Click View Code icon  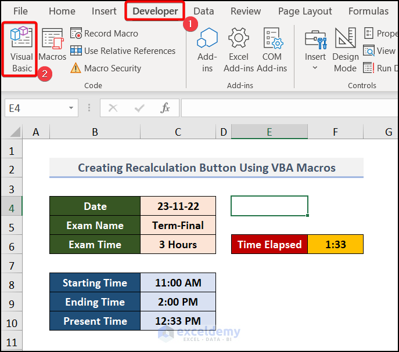click(369, 50)
